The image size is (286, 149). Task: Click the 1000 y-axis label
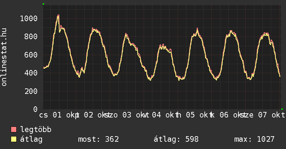coord(29,18)
